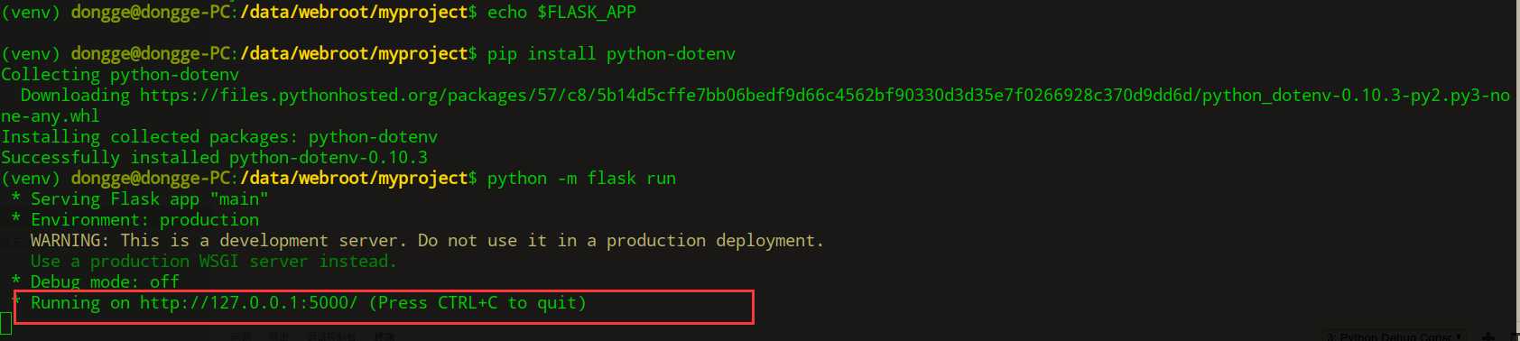
Task: Click the 'Environment: production' output line
Action: pos(144,220)
